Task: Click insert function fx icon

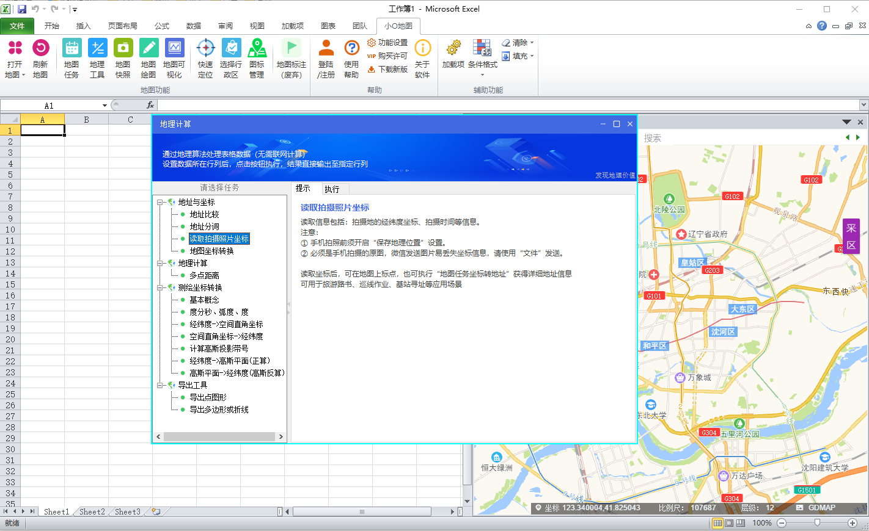Action: click(150, 105)
